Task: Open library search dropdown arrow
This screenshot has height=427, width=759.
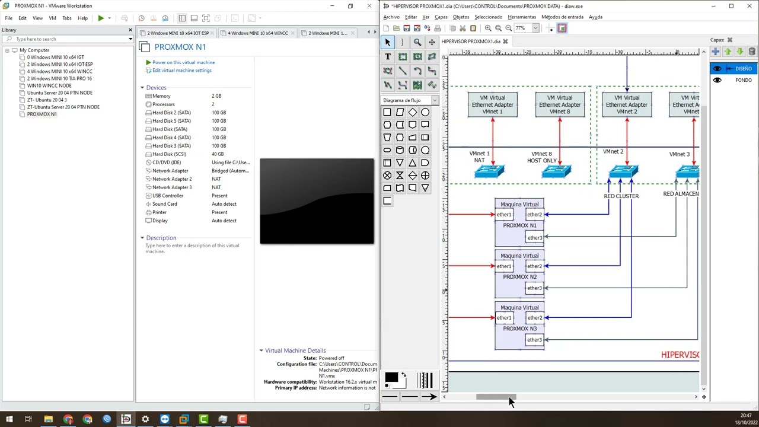Action: tap(130, 39)
